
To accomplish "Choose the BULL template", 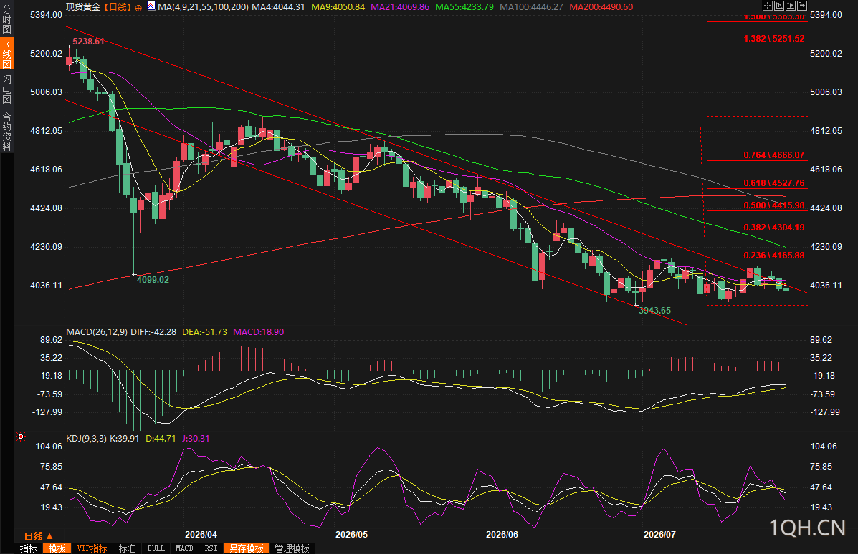I will tap(156, 548).
